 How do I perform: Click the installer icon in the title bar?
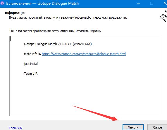(x=2, y=3)
